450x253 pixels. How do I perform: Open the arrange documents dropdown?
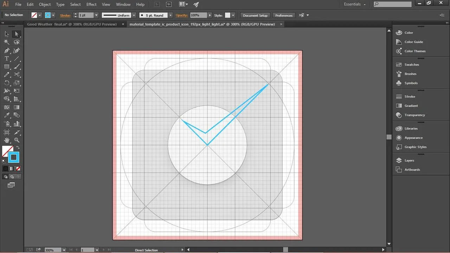(184, 4)
